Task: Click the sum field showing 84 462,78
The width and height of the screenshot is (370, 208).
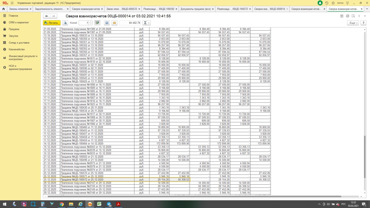Action: point(130,23)
